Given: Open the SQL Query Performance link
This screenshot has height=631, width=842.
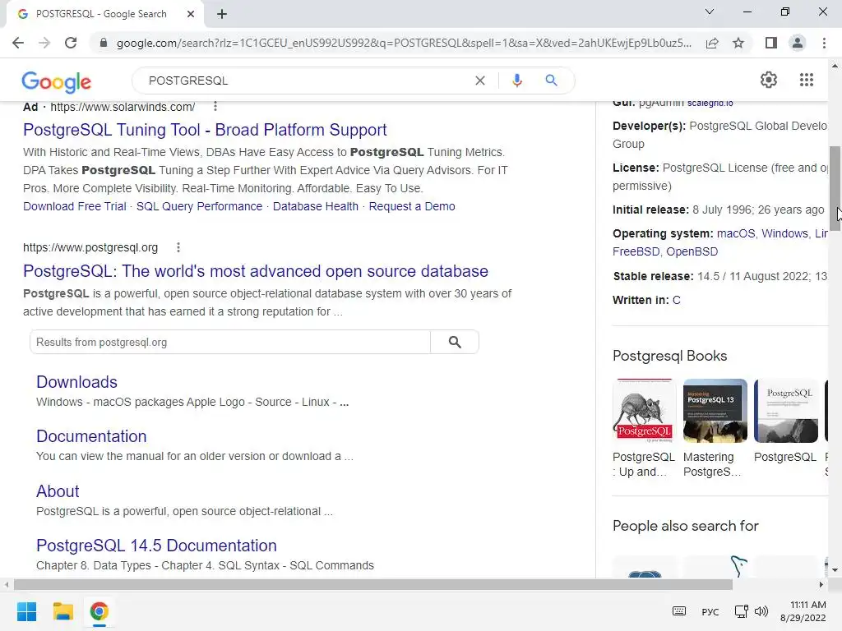Looking at the screenshot, I should click(199, 206).
